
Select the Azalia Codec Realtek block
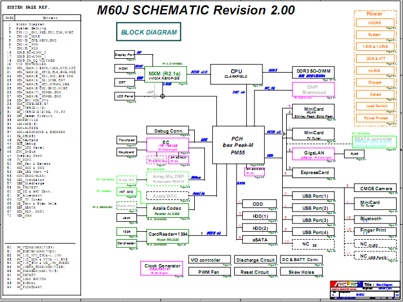pos(168,210)
